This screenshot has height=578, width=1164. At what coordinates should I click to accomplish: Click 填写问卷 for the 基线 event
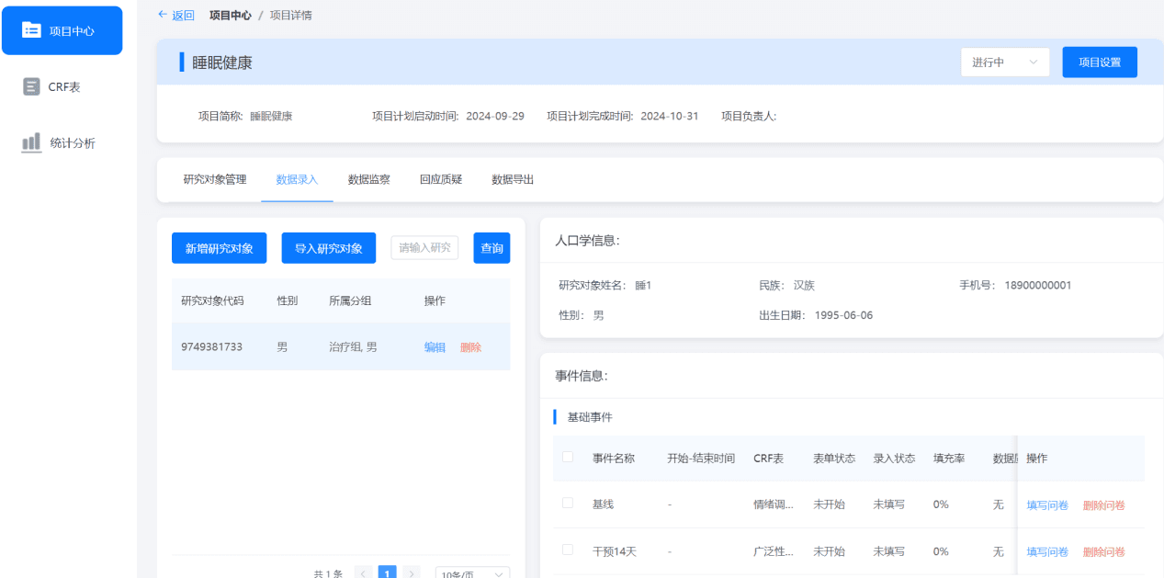coord(1047,504)
